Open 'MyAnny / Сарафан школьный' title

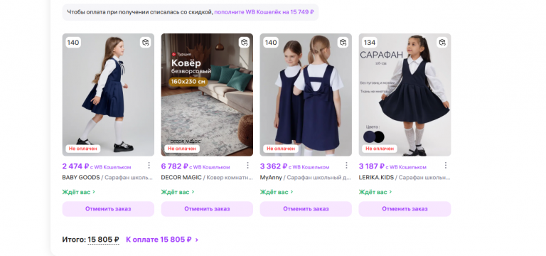tap(306, 177)
